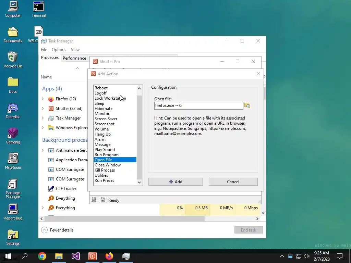Open the Settings desktop icon
The image size is (351, 263).
(13, 238)
